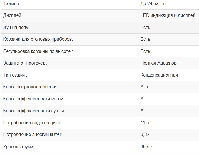Click the "Класс энергопотребления" label

(x=32, y=87)
